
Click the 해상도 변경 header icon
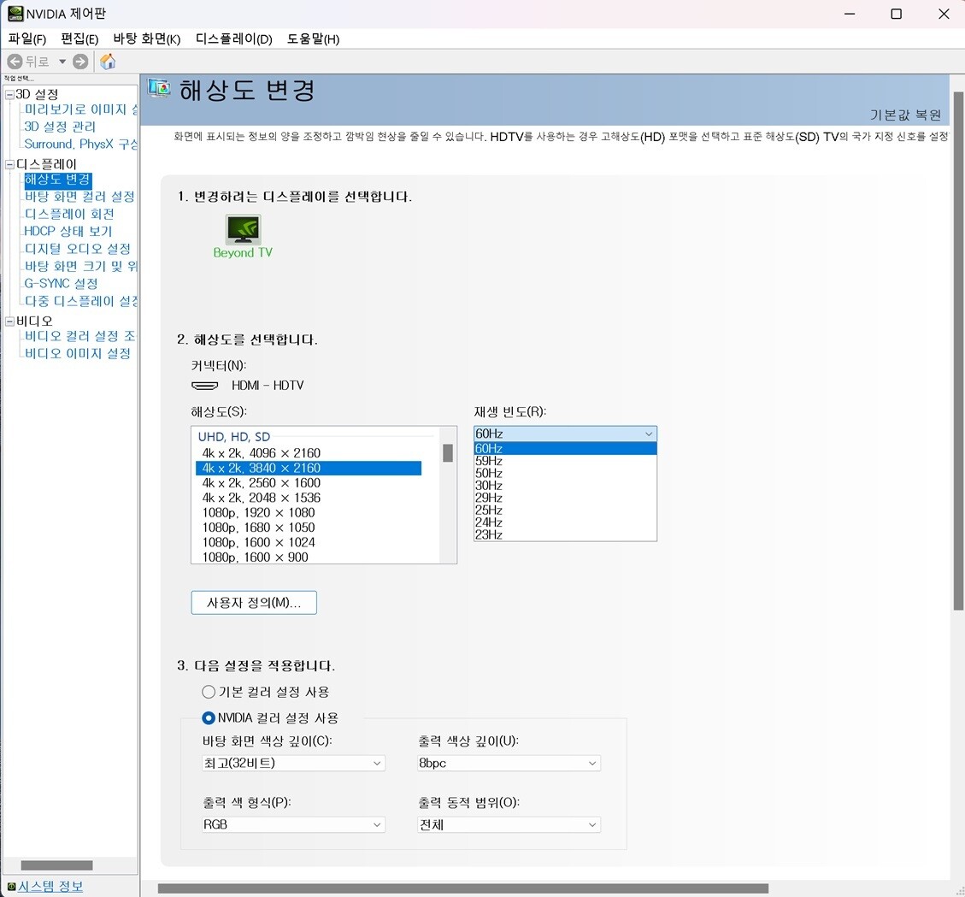coord(159,89)
